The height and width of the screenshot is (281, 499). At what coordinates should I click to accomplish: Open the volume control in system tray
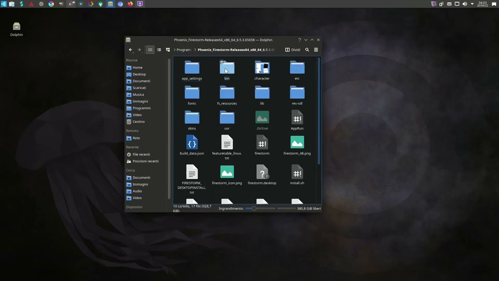(465, 4)
